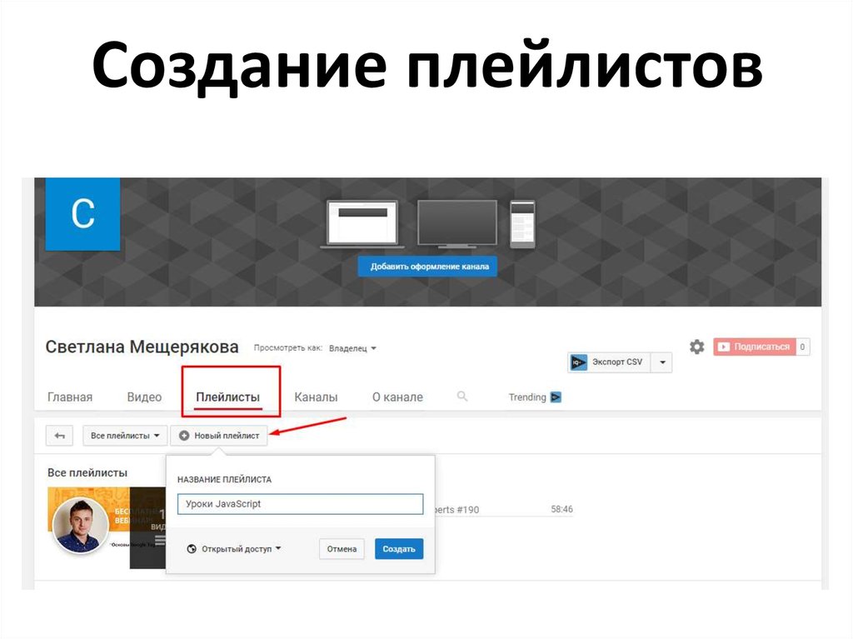
Task: Click the back arrow button in playlists bar
Action: point(59,436)
